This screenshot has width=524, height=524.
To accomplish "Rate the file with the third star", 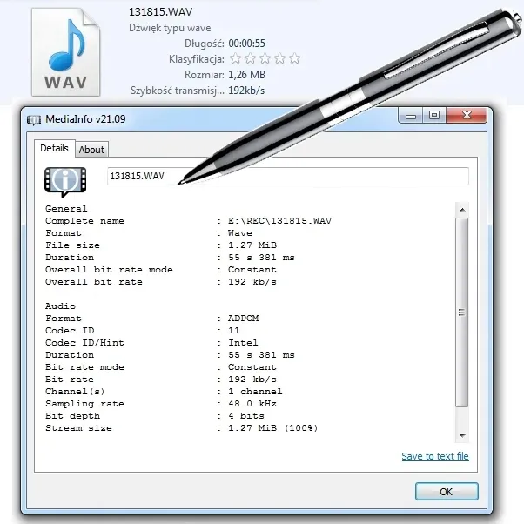I will click(265, 58).
